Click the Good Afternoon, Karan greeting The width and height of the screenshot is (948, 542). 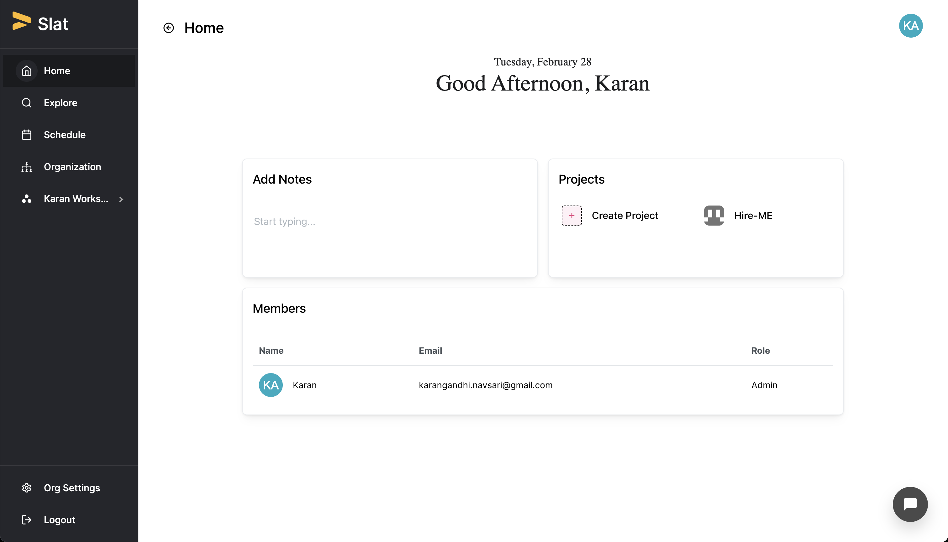[x=542, y=83]
